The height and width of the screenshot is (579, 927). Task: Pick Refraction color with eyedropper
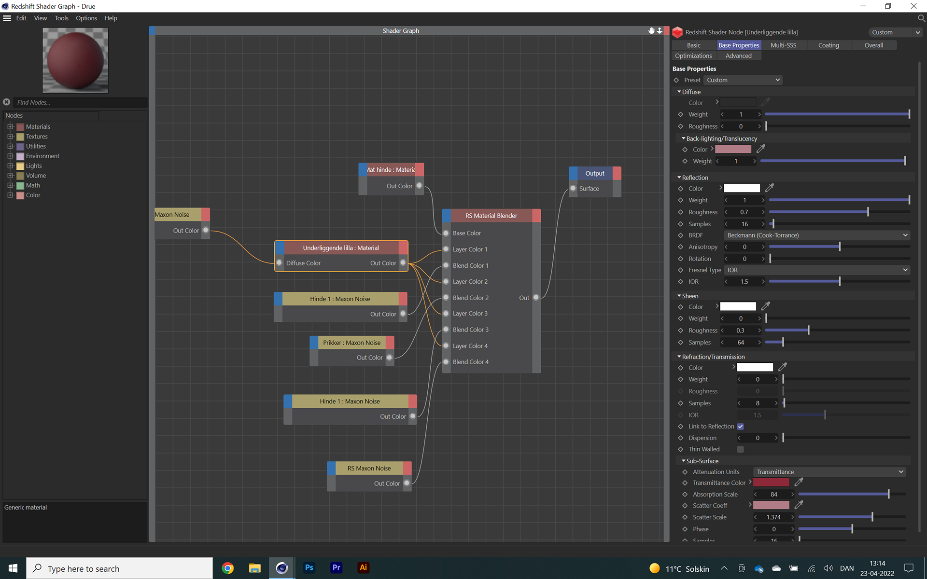(x=783, y=367)
